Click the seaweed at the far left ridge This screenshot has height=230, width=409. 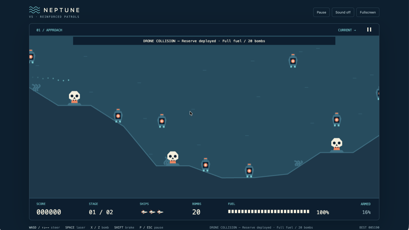(x=36, y=88)
